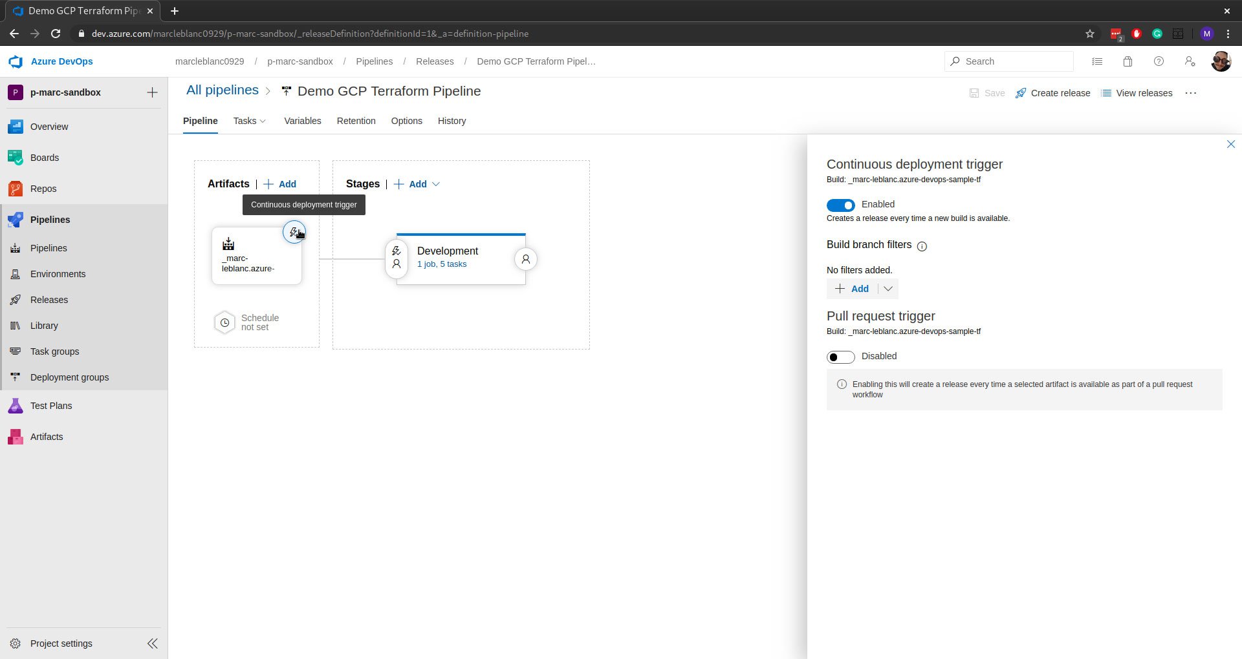Disable the Continuous deployment trigger toggle
Screen dimensions: 1242x659
(840, 205)
